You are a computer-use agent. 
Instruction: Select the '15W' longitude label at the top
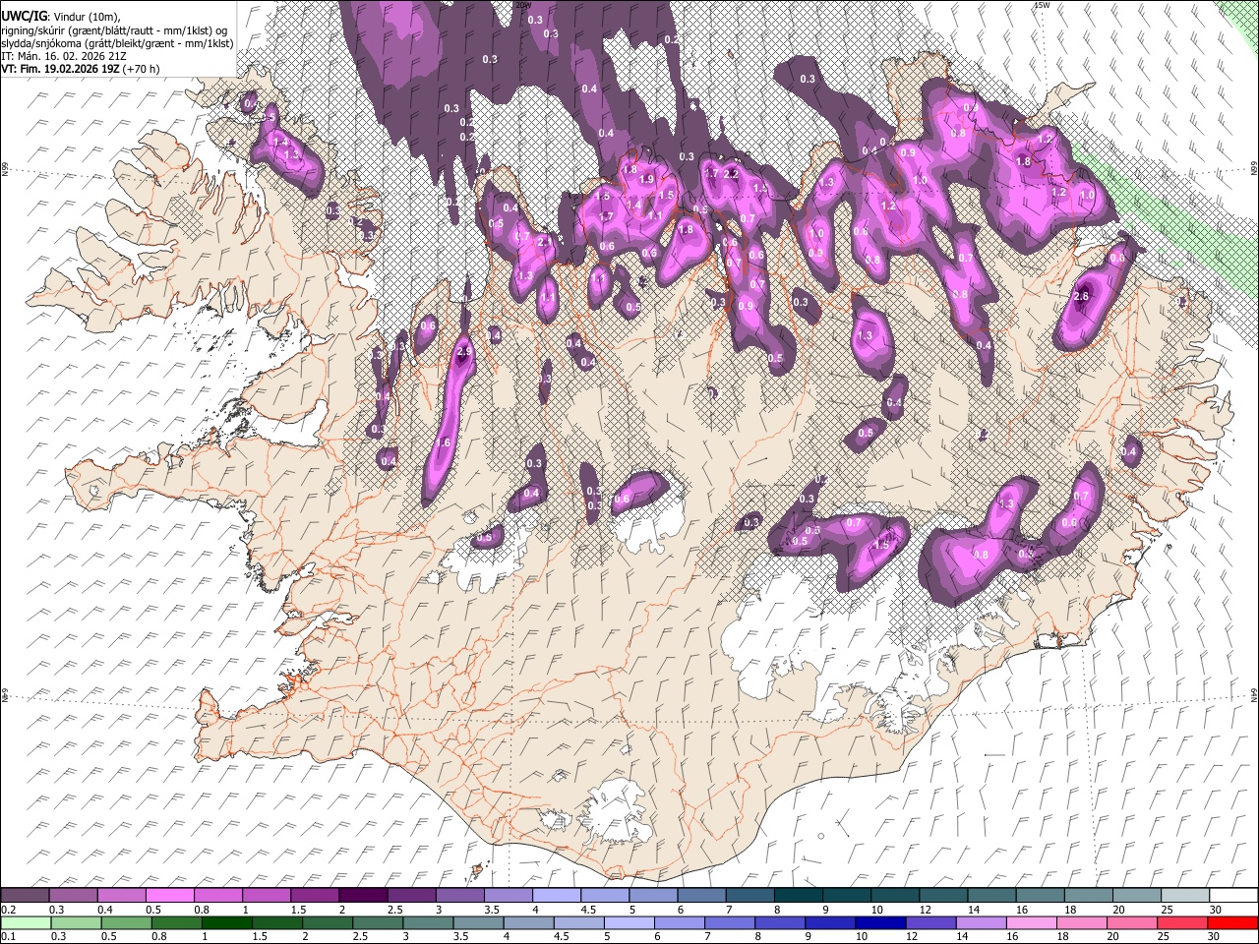tap(1042, 5)
